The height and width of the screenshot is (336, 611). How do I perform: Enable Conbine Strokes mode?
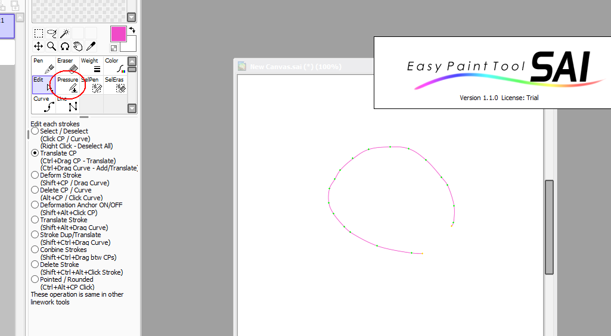35,250
